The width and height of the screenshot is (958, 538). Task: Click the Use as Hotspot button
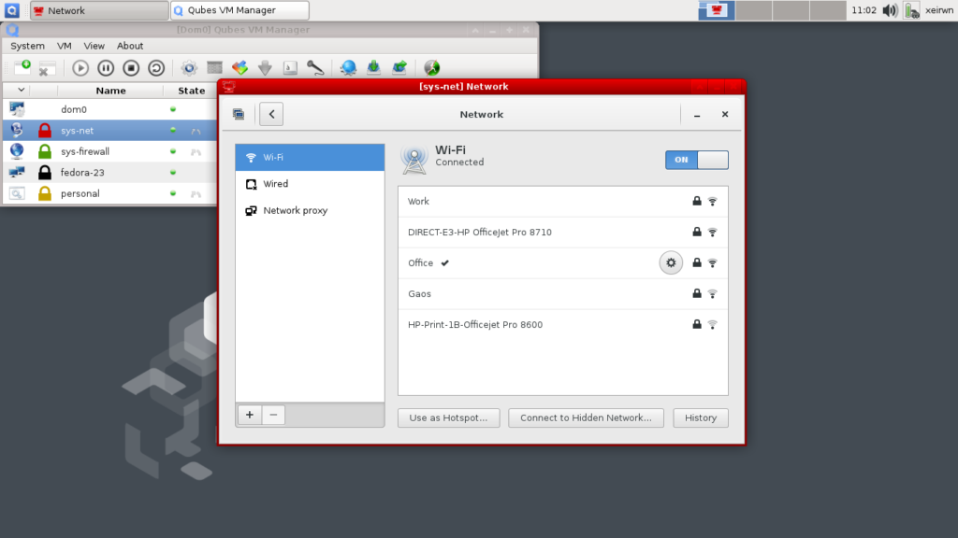pos(448,418)
